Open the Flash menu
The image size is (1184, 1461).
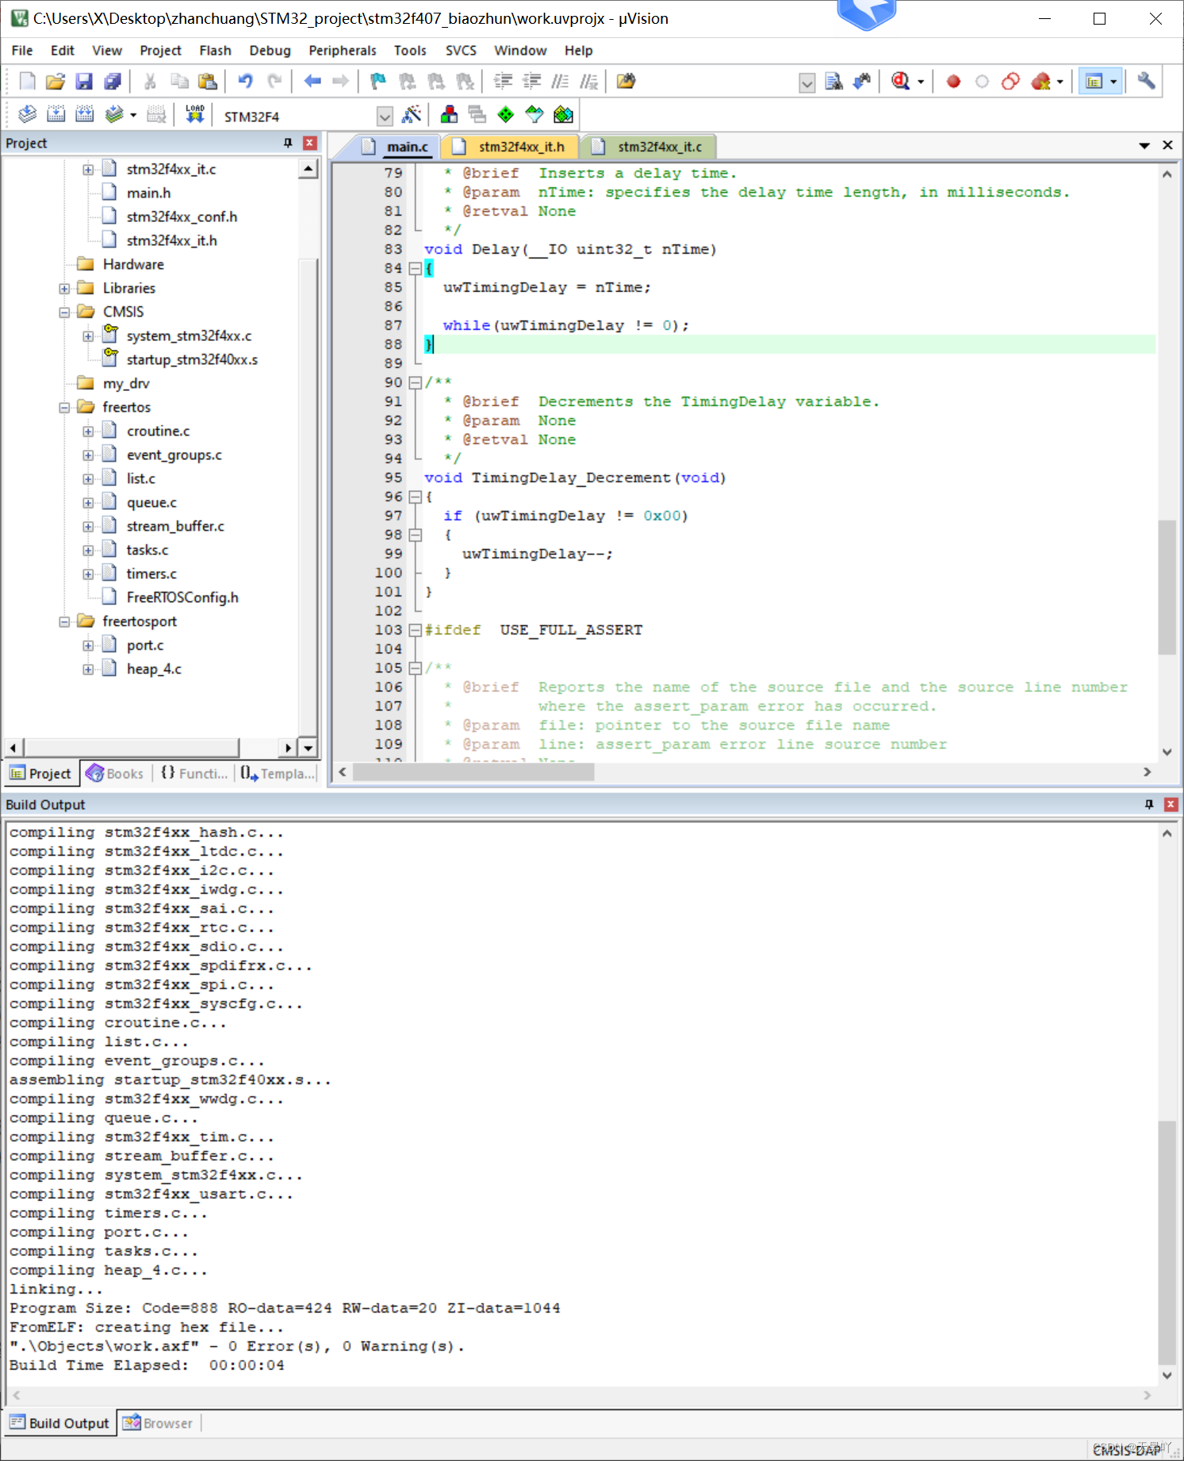(215, 50)
